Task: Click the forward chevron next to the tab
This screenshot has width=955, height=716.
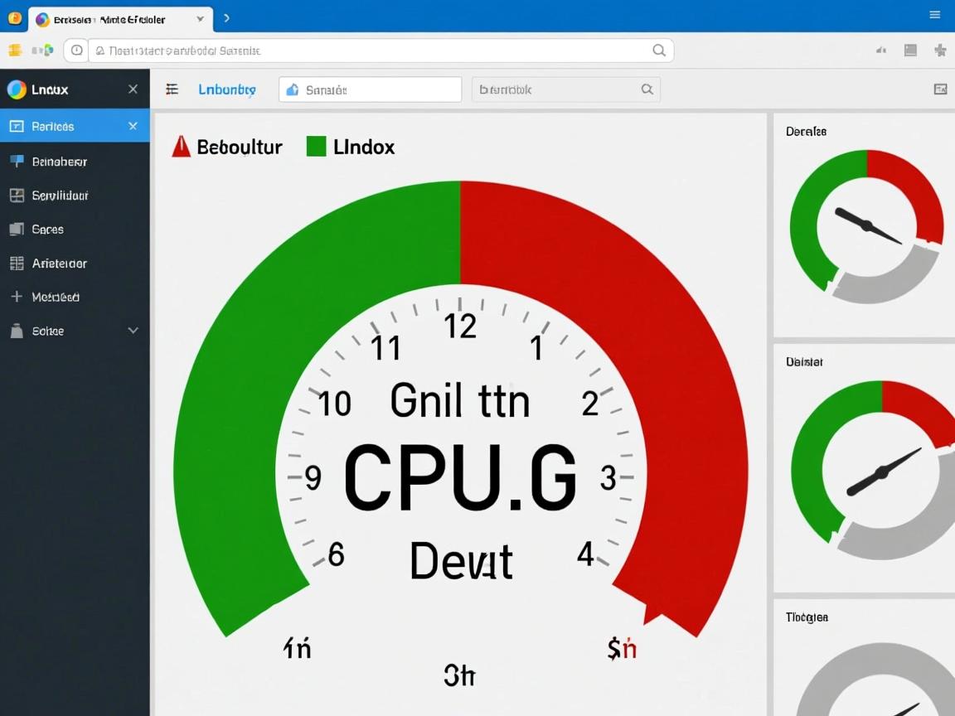Action: (x=226, y=18)
